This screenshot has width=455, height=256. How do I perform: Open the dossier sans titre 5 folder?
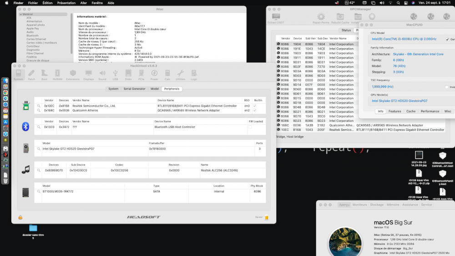coord(33,232)
